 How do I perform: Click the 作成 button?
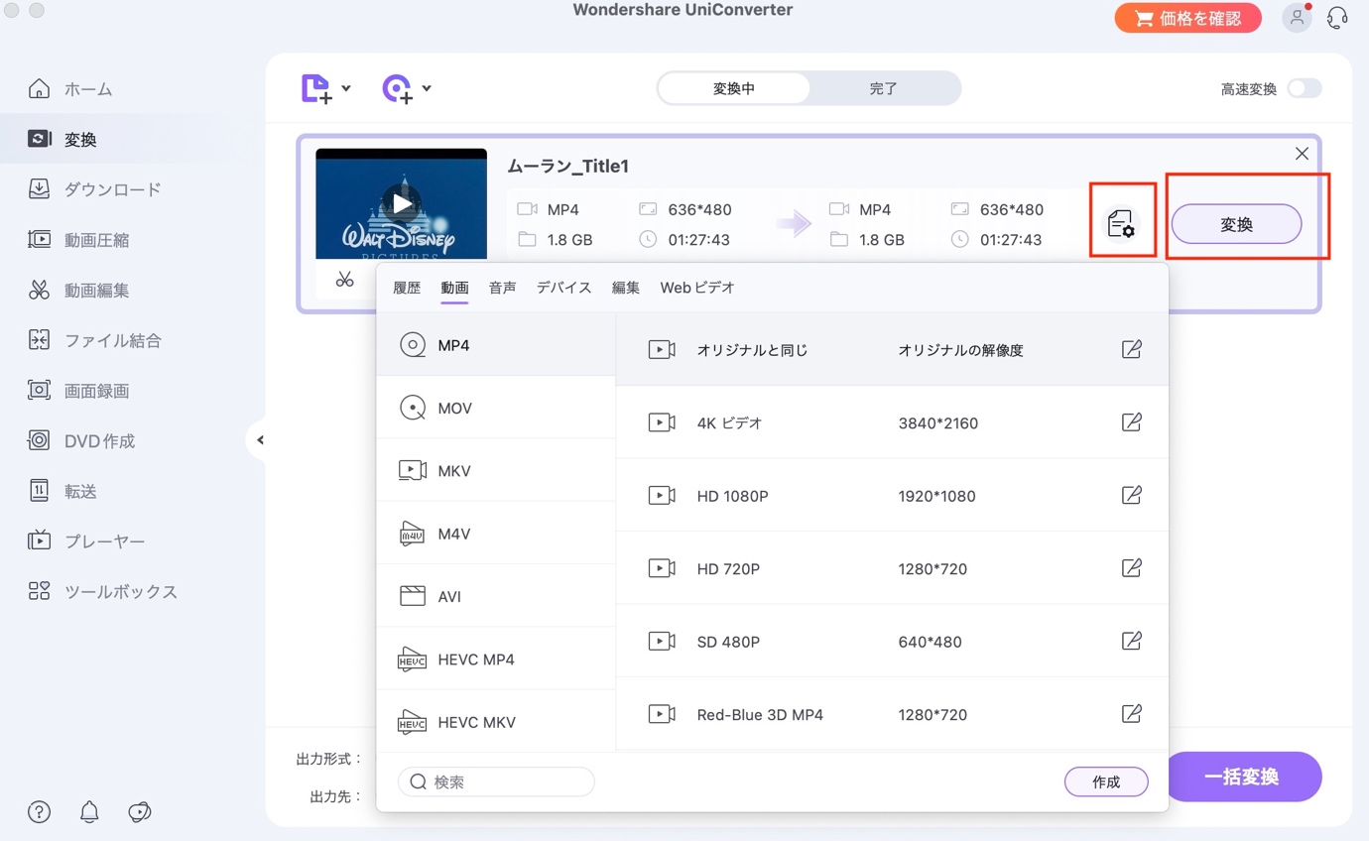click(x=1106, y=781)
